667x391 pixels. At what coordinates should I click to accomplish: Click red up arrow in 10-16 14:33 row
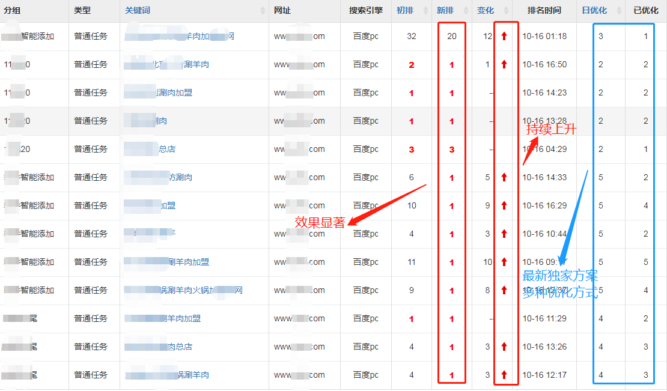(x=504, y=177)
